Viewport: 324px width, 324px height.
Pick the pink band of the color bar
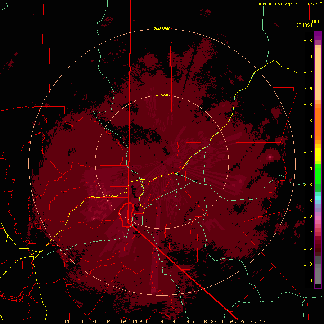pyautogui.click(x=318, y=218)
